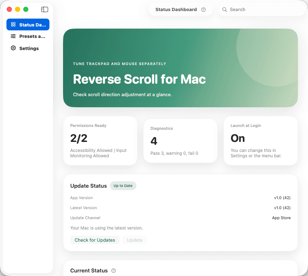Screen dimensions: 308x276
Task: Click 'You can change this in Settings' text
Action: [x=256, y=153]
